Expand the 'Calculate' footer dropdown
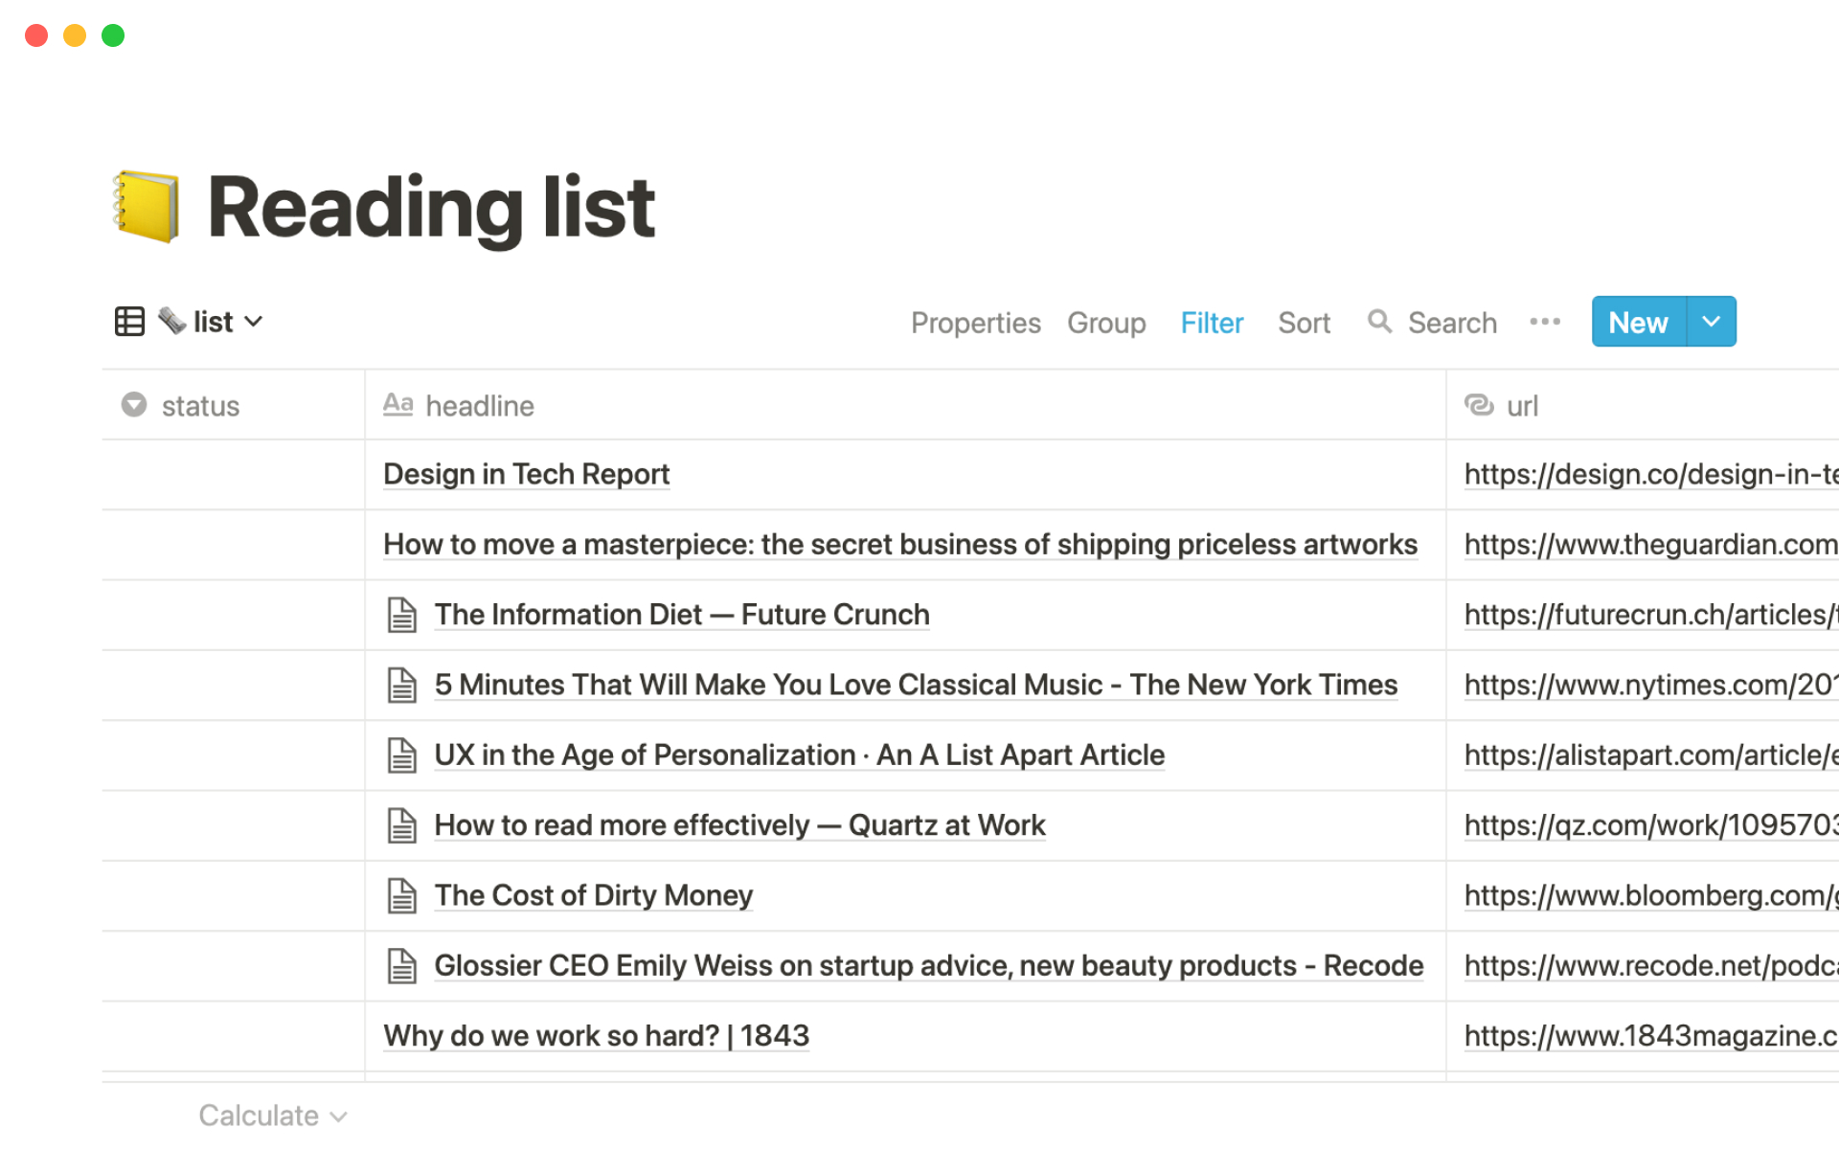Screen dimensions: 1839x1149 [271, 1115]
